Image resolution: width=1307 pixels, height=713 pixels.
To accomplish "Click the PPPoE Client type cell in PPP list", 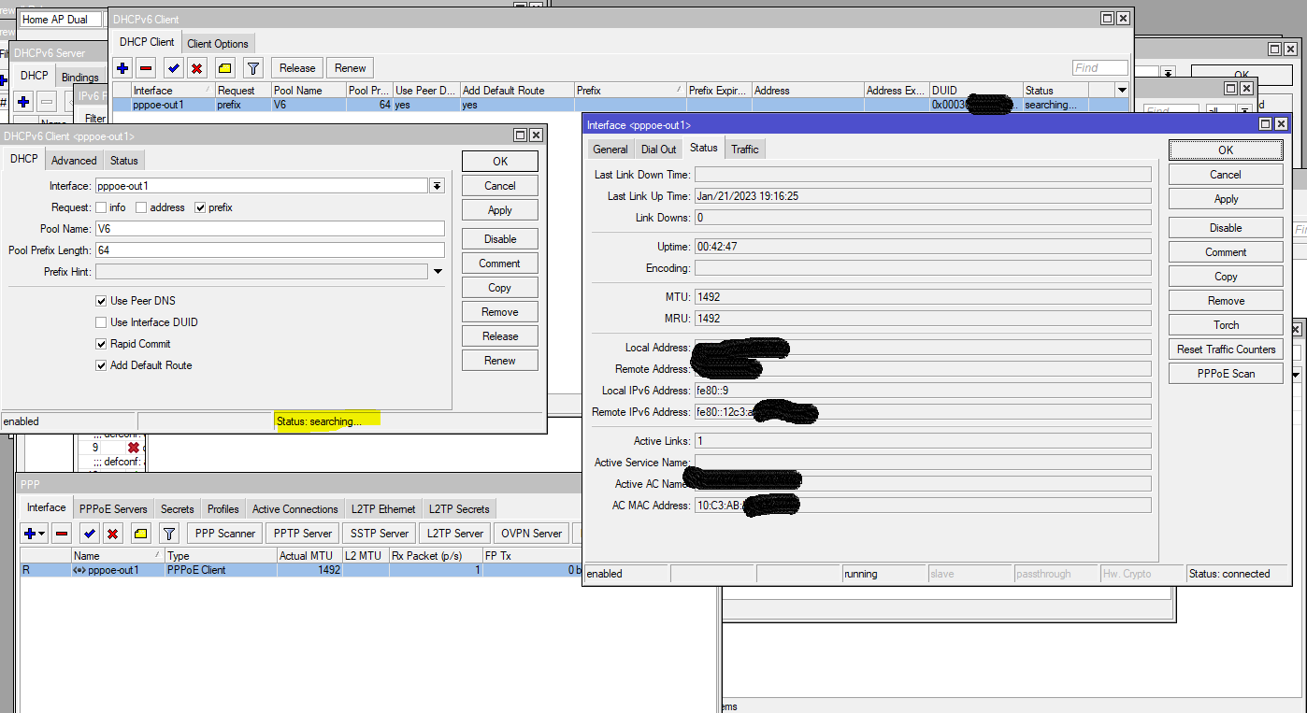I will tap(221, 570).
